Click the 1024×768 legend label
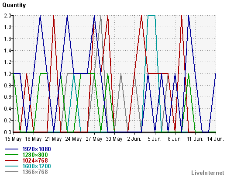Screen dimensions: 227x177 [x=35, y=160]
